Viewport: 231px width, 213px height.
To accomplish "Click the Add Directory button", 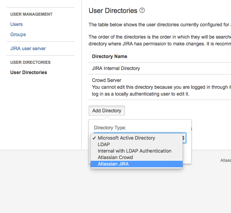I will click(x=107, y=111).
